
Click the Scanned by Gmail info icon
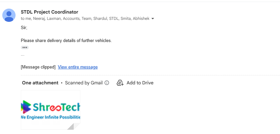tap(107, 83)
